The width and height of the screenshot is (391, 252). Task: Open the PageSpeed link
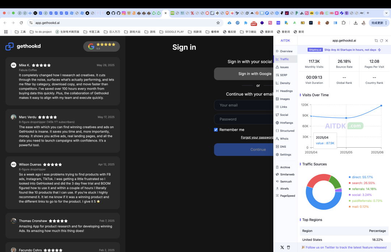[x=286, y=196]
